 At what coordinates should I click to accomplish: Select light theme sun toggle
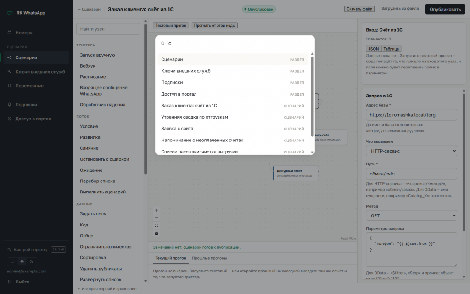[22, 261]
